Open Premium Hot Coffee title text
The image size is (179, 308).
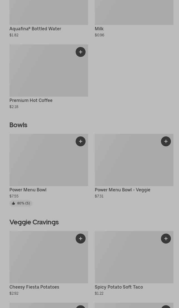[31, 100]
